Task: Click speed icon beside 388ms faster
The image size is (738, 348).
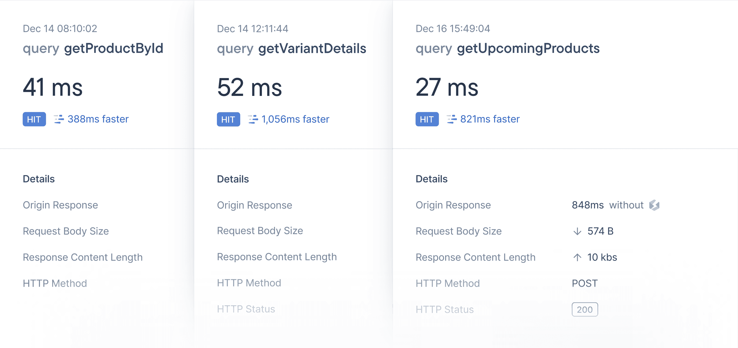Action: click(x=59, y=119)
